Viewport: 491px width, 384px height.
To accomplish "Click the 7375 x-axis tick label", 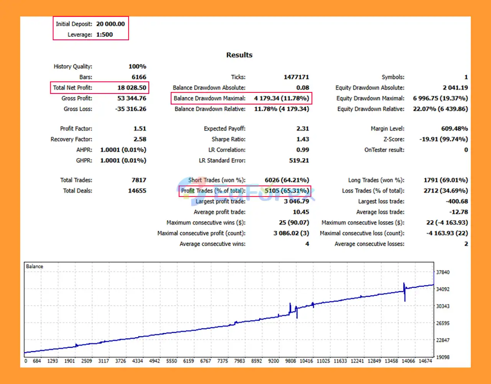I will click(x=222, y=361).
